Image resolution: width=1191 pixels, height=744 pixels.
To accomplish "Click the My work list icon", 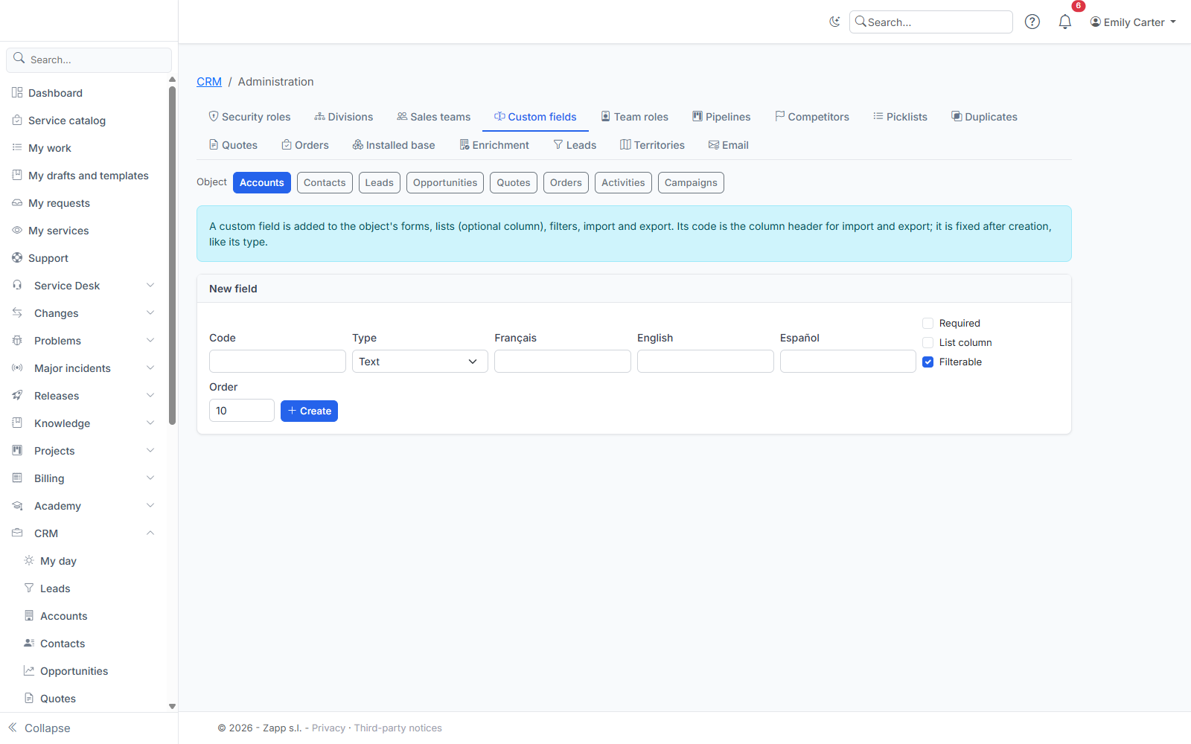I will (17, 148).
